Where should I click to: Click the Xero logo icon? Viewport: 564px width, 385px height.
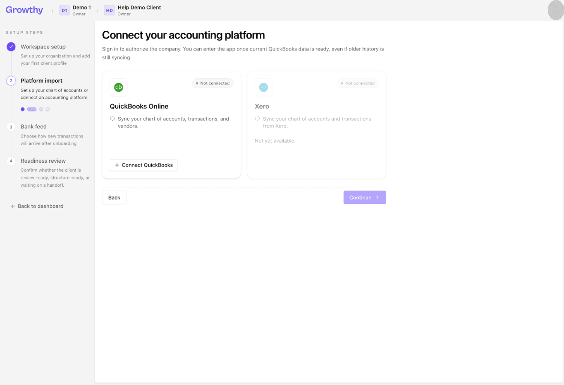[x=264, y=87]
